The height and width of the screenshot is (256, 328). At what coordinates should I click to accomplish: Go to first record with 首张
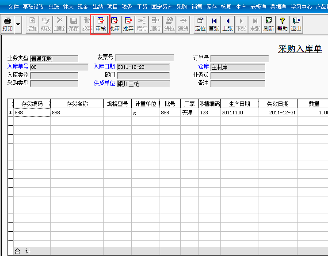[x=214, y=24]
